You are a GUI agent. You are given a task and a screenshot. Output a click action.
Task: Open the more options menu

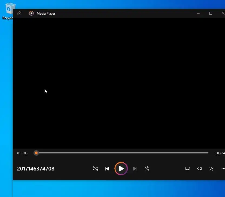click(223, 169)
